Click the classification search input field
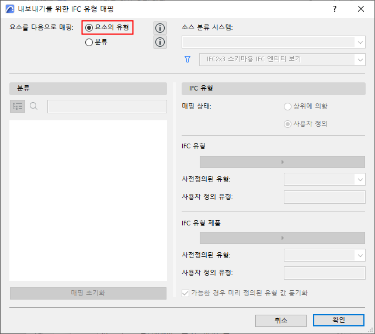 coord(107,106)
